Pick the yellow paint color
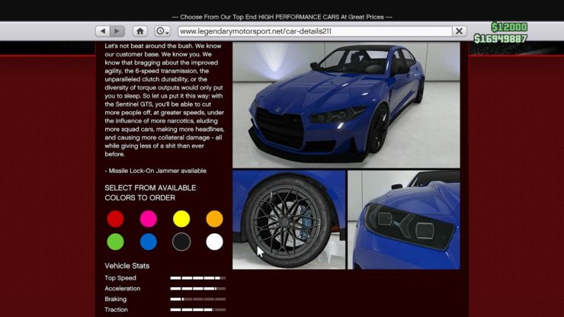 [181, 219]
